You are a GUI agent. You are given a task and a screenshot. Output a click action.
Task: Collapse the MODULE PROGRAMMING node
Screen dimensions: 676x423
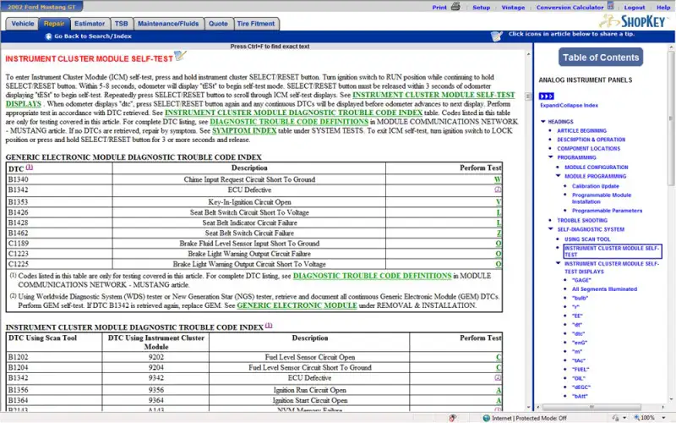pos(558,176)
